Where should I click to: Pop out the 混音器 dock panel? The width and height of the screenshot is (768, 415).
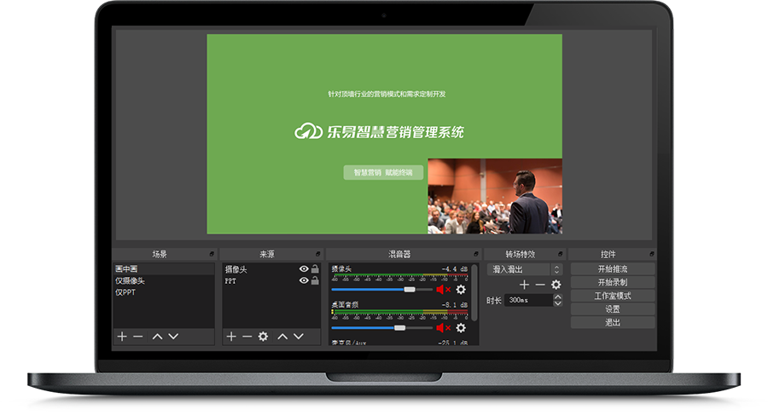[x=474, y=255]
